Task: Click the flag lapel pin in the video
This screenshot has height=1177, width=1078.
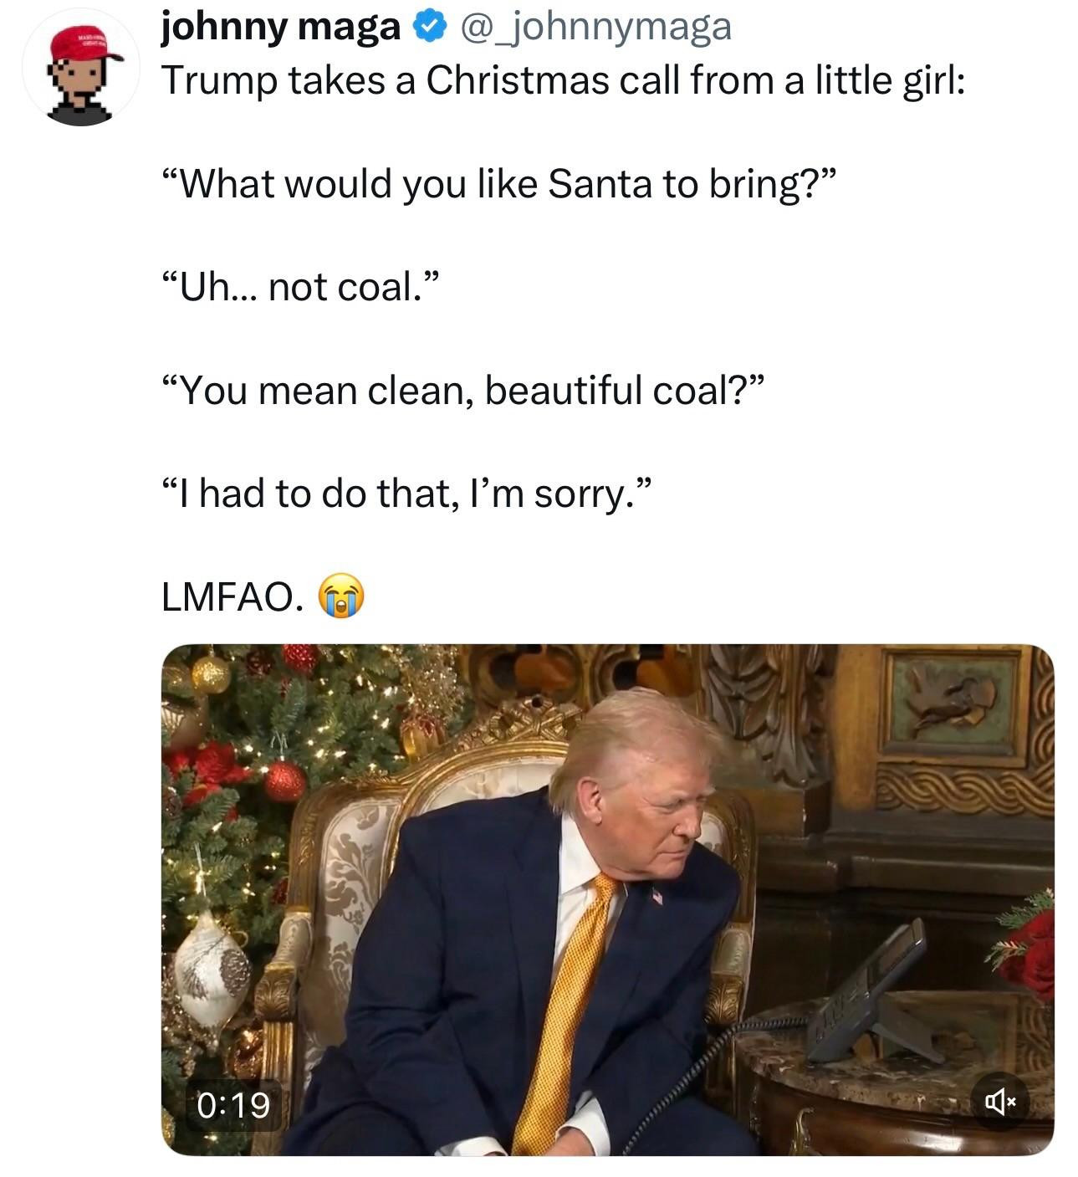Action: click(x=657, y=896)
